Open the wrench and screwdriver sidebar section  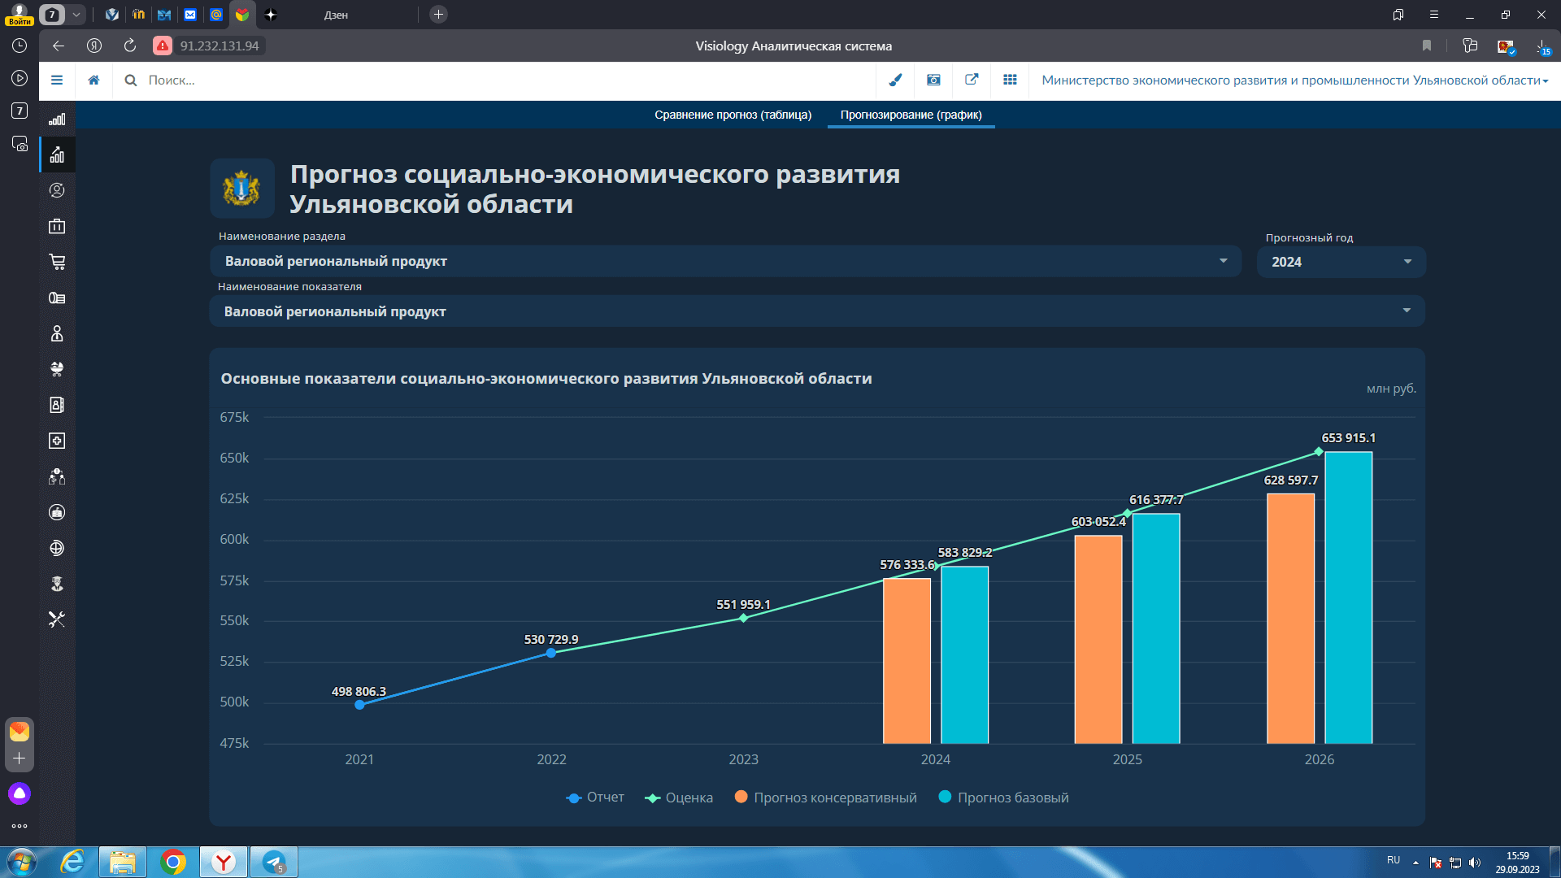pos(57,619)
